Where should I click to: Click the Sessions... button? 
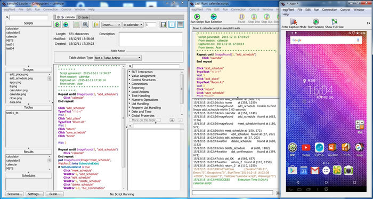(15, 194)
